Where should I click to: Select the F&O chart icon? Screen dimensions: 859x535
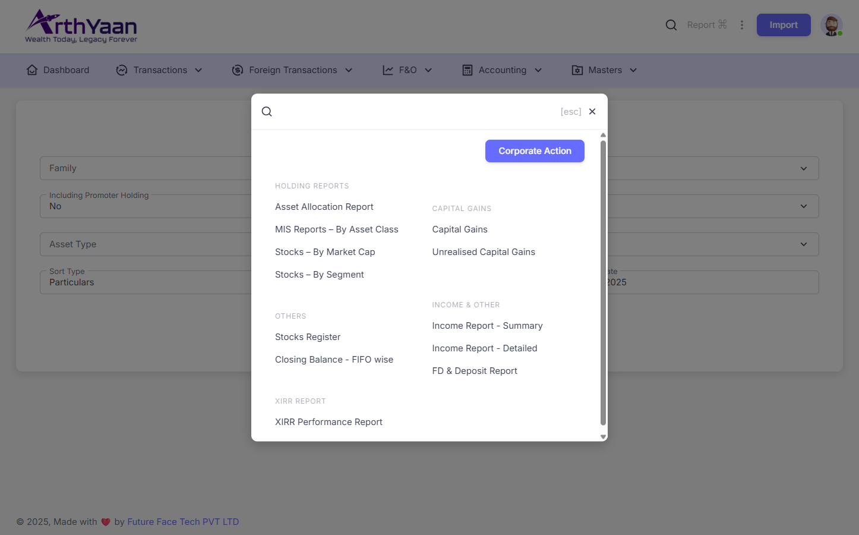click(x=387, y=70)
